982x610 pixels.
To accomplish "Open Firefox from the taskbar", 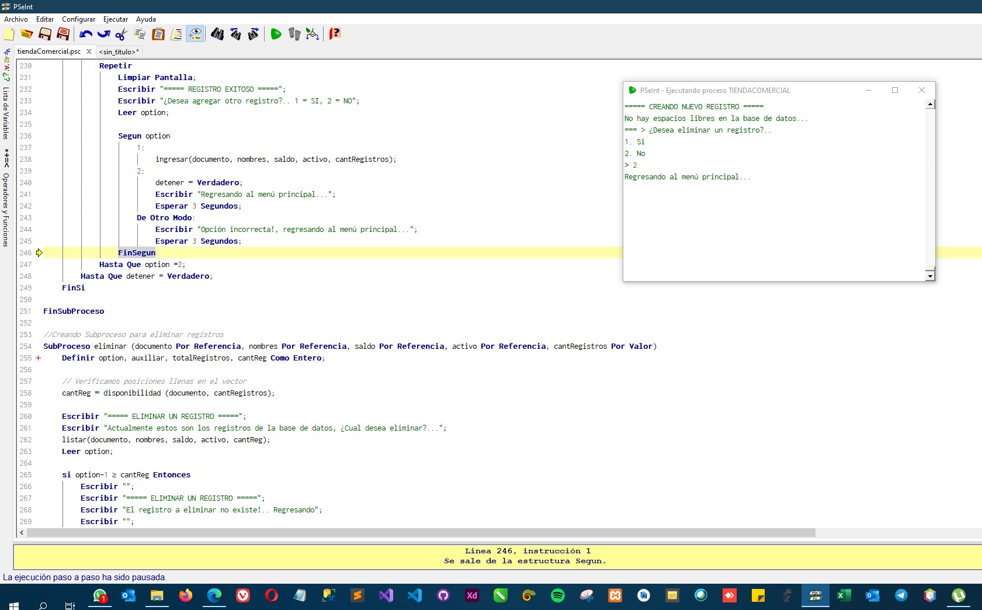I will point(186,595).
